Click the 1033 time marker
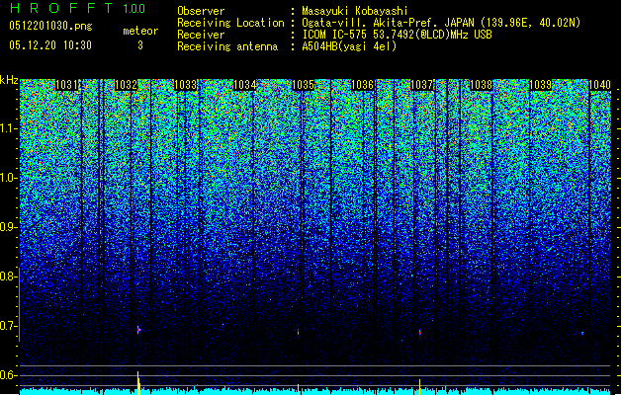Screen dimensions: 622x395 [x=185, y=85]
